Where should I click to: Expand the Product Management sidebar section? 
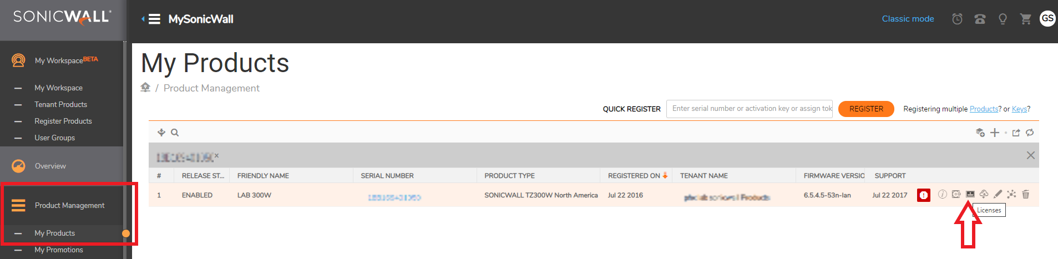point(69,205)
